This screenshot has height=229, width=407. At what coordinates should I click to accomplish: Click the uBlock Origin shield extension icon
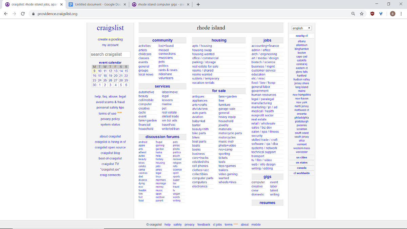[x=372, y=14]
